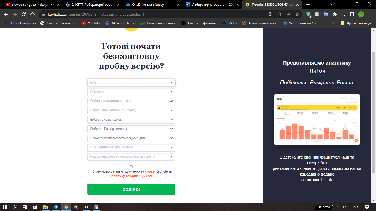Viewport: 376px width, 211px height.
Task: Open Word from the taskbar
Action: pos(97,207)
